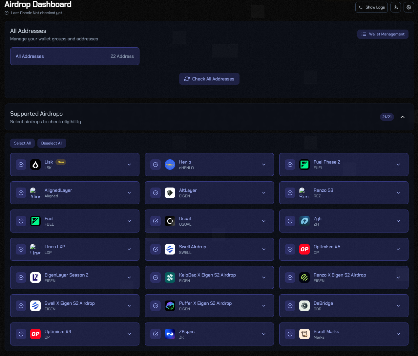This screenshot has height=356, width=418.
Task: Click the Lisk token logo
Action: [x=35, y=165]
